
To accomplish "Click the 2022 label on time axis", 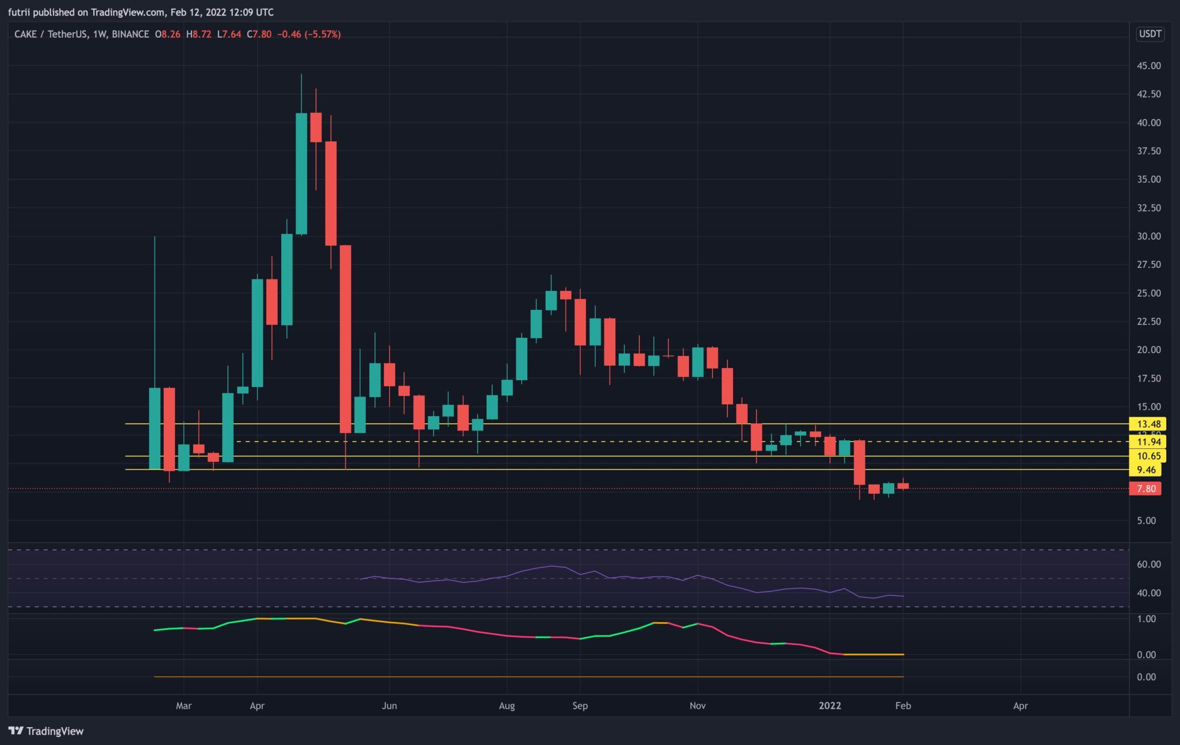I will tap(830, 705).
